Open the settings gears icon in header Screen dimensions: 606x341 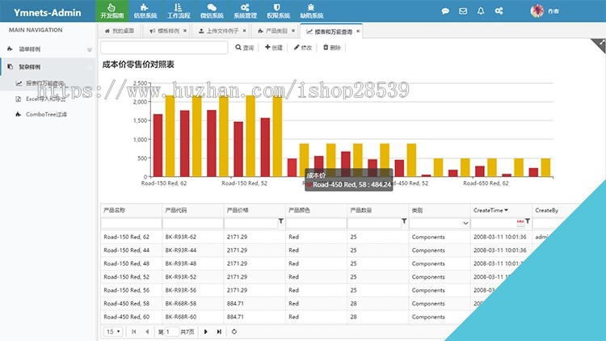499,11
